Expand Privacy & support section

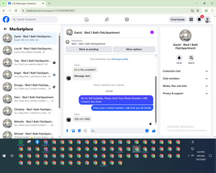185,93
